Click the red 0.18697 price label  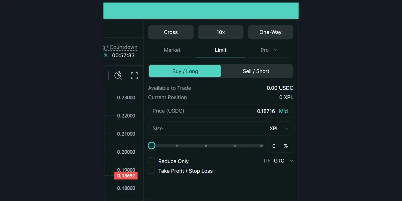tap(126, 176)
